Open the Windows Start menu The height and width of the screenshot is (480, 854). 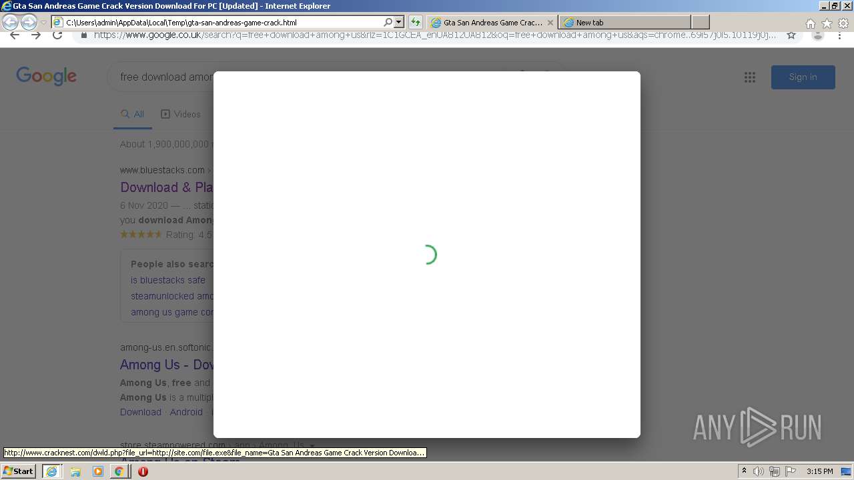tap(19, 471)
